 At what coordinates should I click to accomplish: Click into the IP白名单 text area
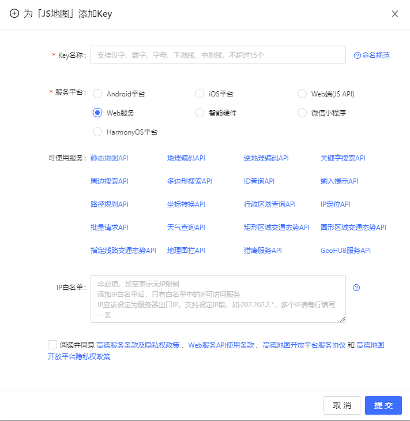(x=218, y=299)
